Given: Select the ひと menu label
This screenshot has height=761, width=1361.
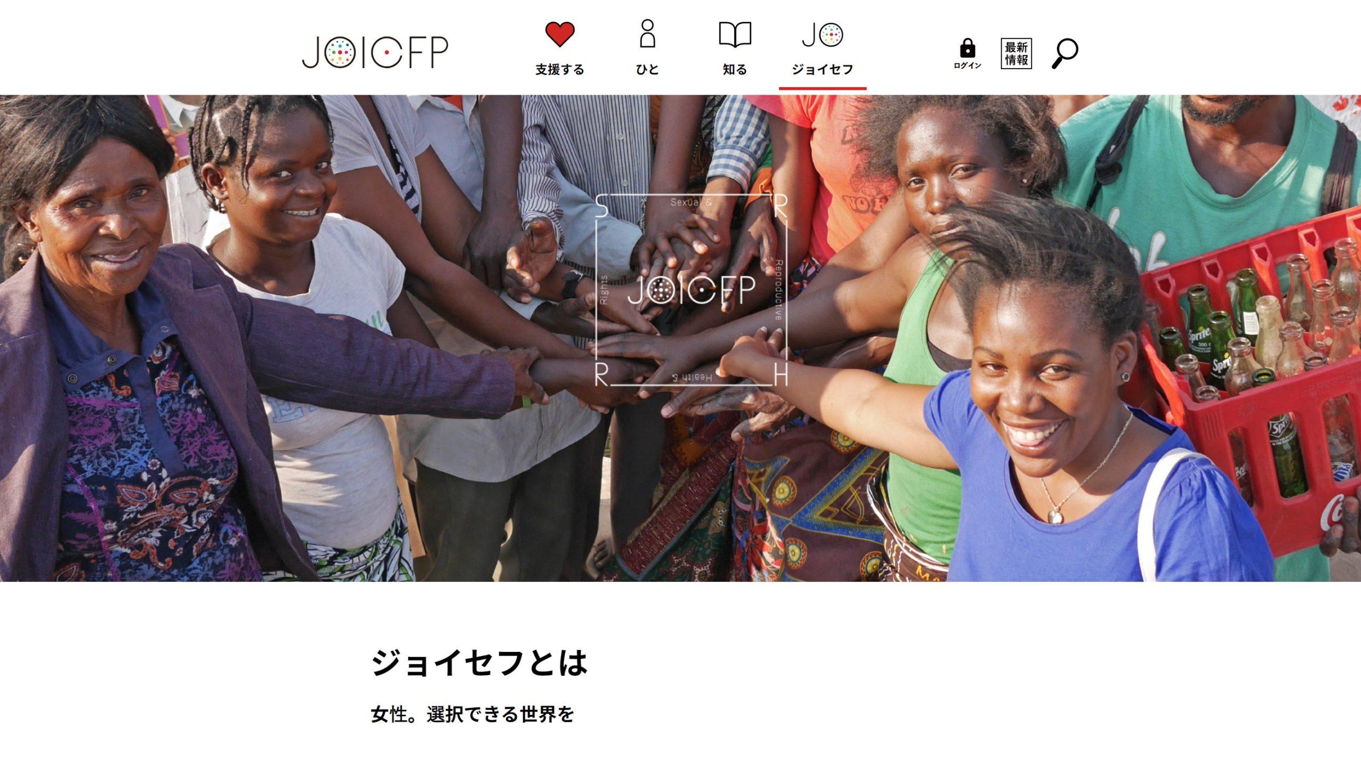Looking at the screenshot, I should (647, 70).
